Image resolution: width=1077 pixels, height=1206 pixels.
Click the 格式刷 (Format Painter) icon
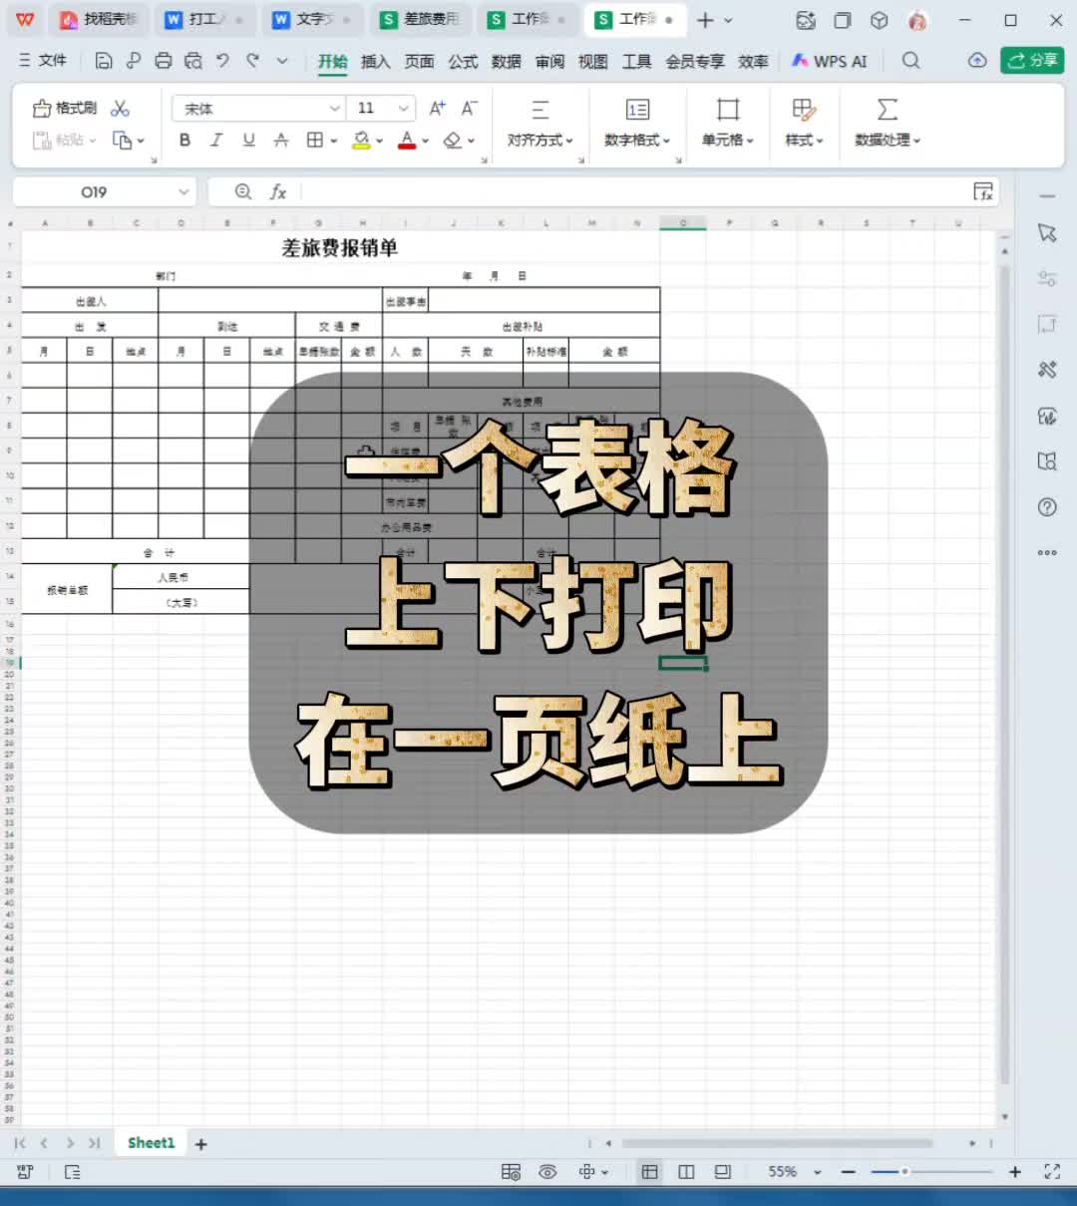[62, 108]
